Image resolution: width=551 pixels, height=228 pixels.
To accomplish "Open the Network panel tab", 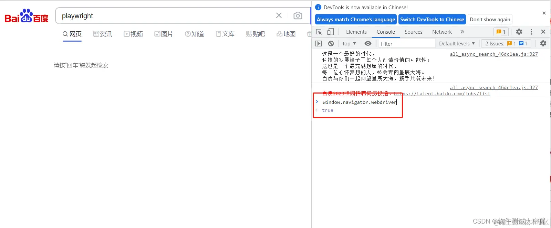I will coord(442,32).
